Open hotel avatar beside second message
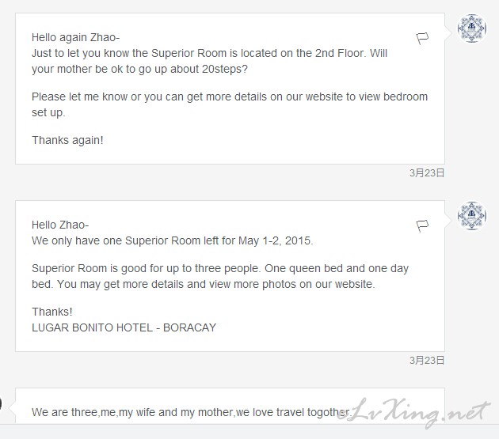 pyautogui.click(x=471, y=216)
